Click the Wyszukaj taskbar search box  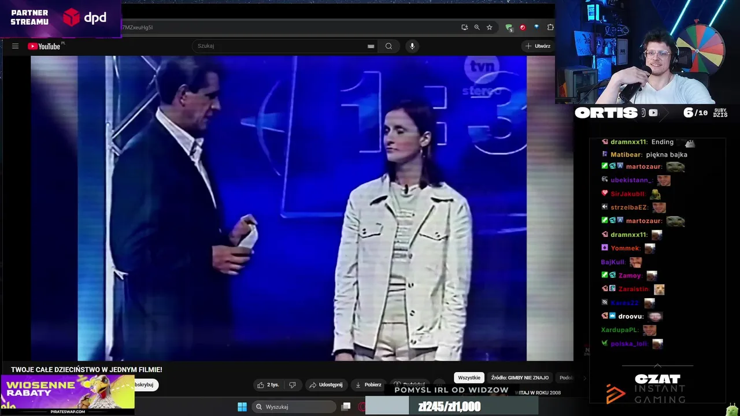(x=295, y=407)
